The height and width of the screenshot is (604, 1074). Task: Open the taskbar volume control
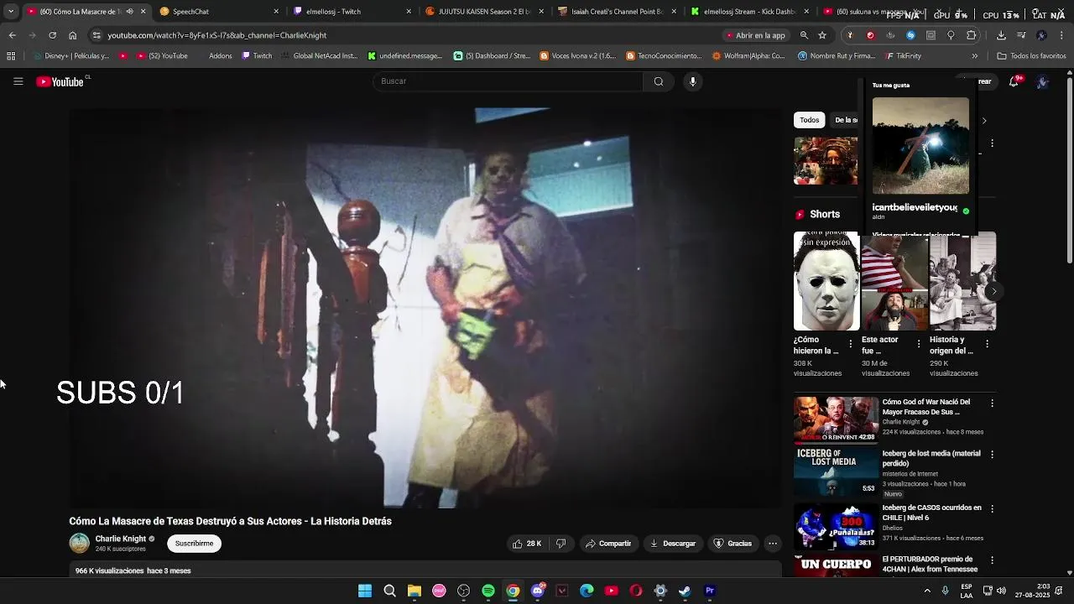1002,591
